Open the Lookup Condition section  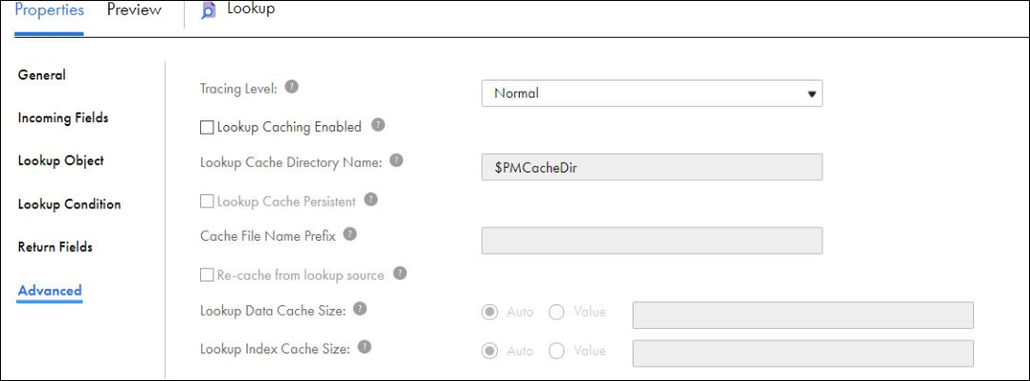[69, 205]
